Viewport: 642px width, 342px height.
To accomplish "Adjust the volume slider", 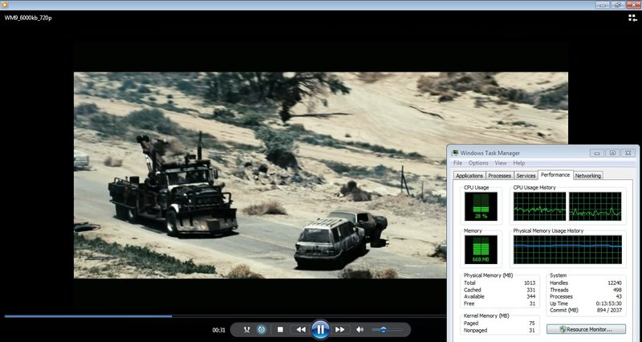I will click(385, 330).
